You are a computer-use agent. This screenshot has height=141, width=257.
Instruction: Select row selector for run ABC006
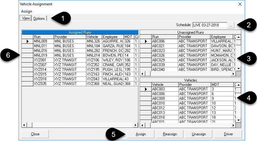point(146,41)
